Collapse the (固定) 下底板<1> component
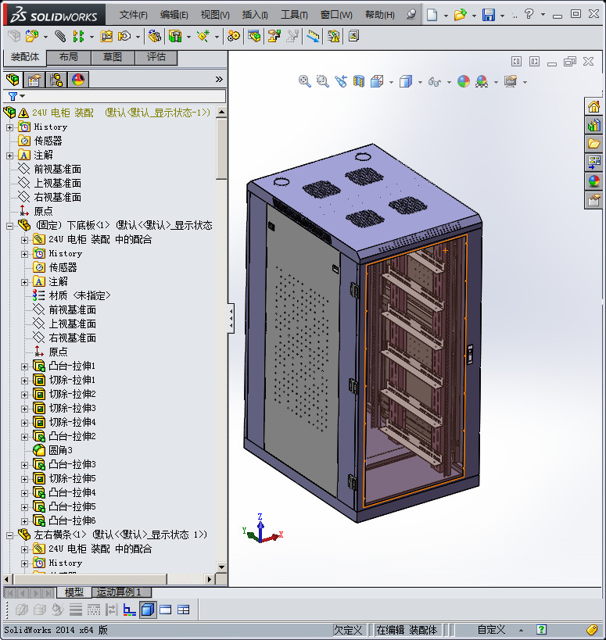The height and width of the screenshot is (640, 606). pos(10,226)
